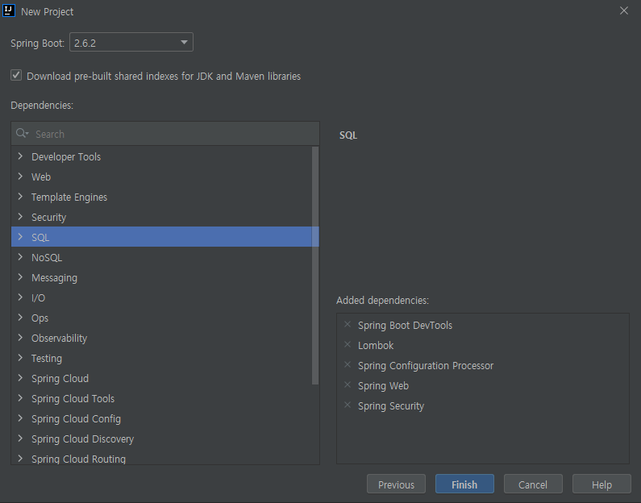Remove Lombok from added dependencies
This screenshot has height=503, width=641.
(348, 344)
